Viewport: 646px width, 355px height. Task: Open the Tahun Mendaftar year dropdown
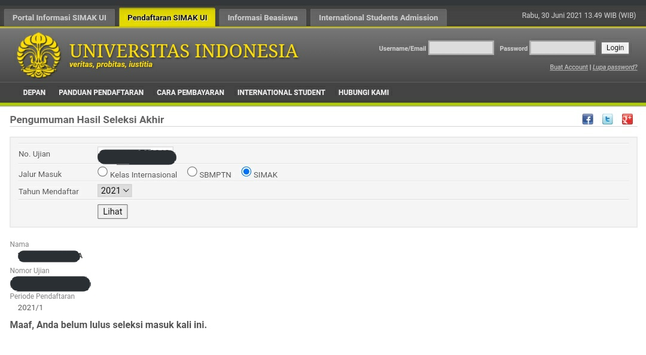114,190
